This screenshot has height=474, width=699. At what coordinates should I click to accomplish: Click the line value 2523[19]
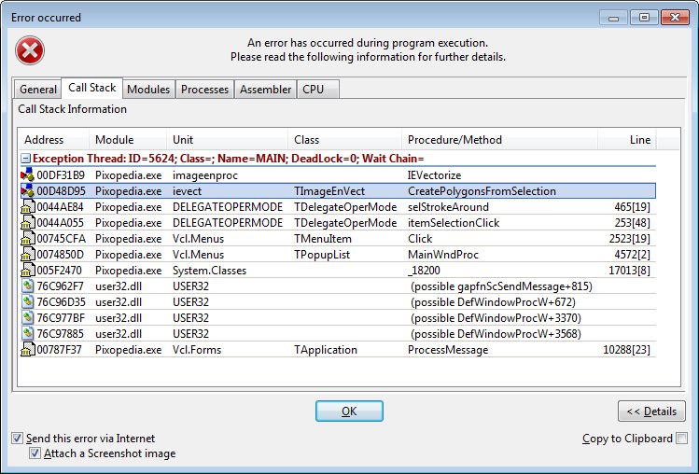(629, 239)
